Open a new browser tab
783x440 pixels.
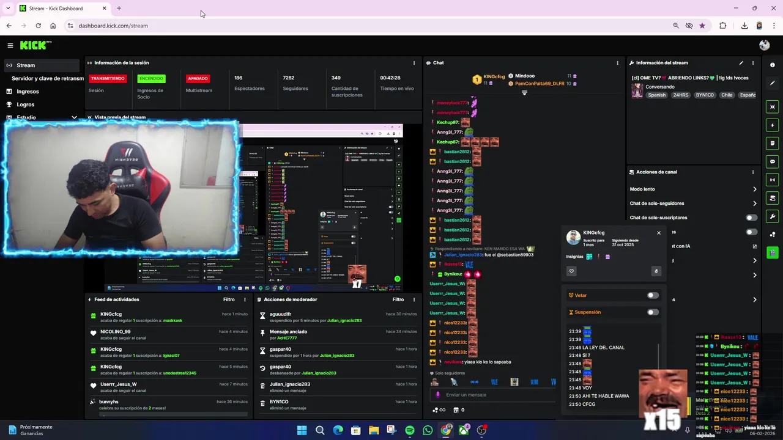click(x=119, y=8)
